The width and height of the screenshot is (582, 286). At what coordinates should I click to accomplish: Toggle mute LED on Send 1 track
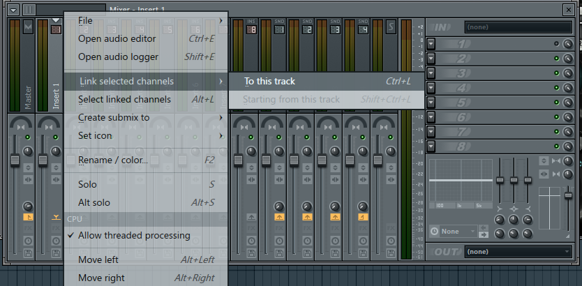coord(279,137)
